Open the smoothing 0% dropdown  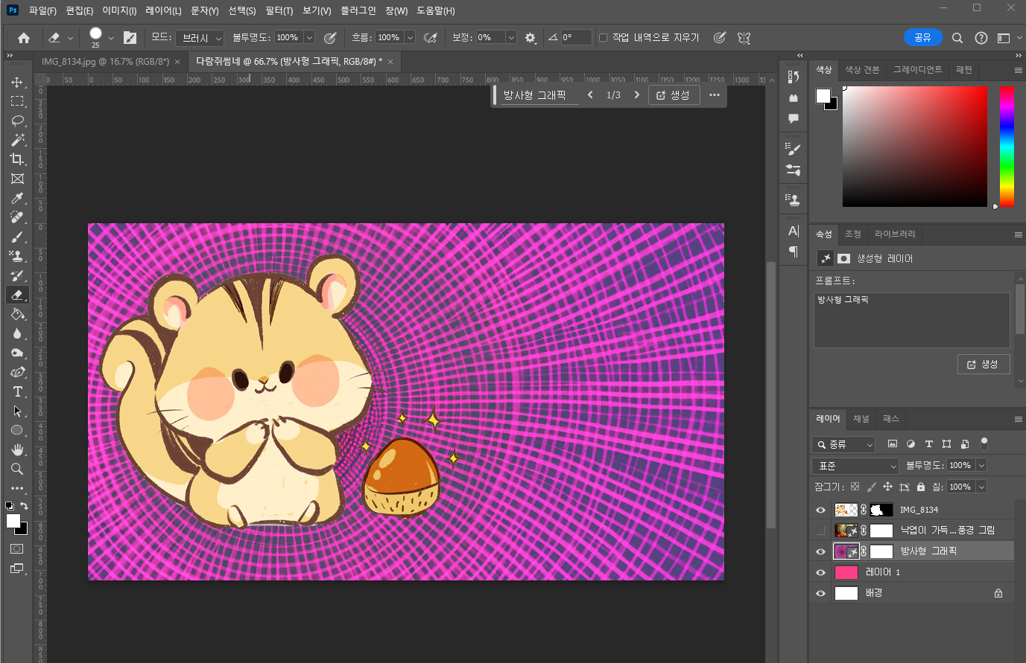point(511,37)
